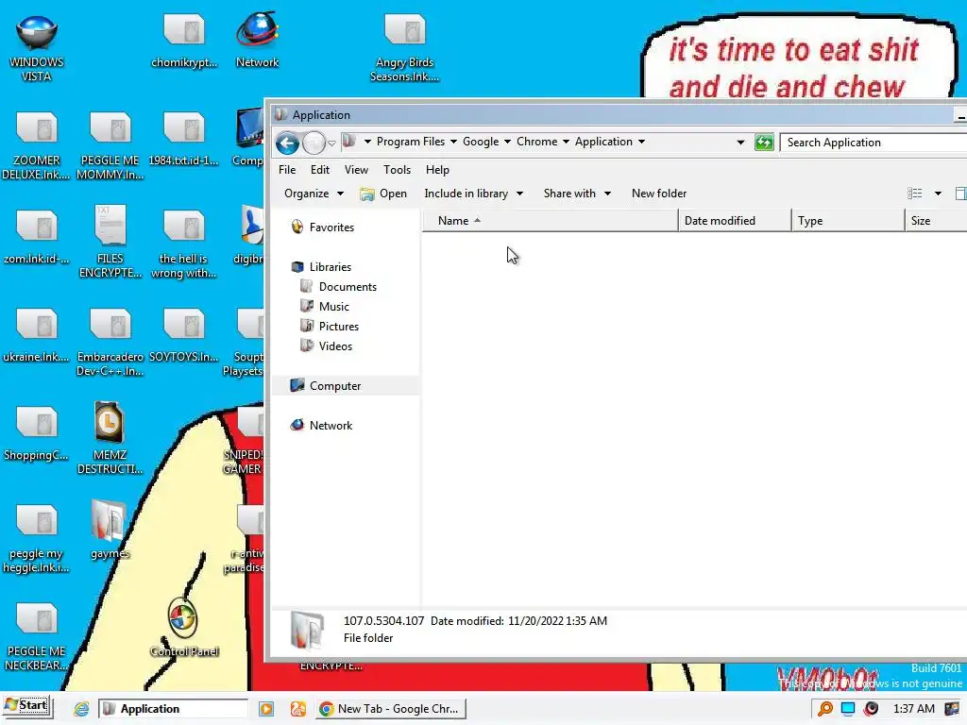Expand arrow after Chrome breadcrumb
Screen dimensions: 967x725
tap(567, 142)
